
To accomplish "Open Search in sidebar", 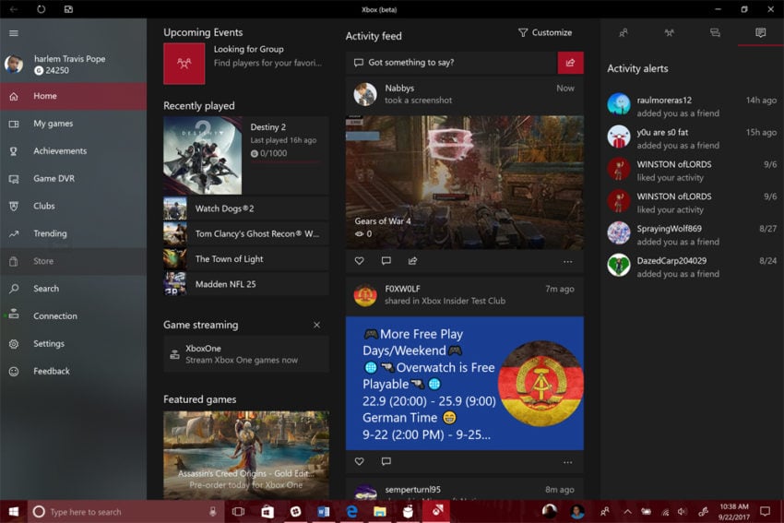I will tap(74, 289).
